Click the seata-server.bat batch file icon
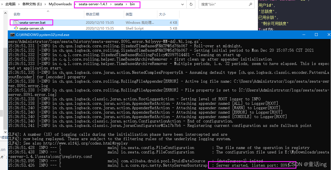Screen dimensions: 331x170 point(16,22)
